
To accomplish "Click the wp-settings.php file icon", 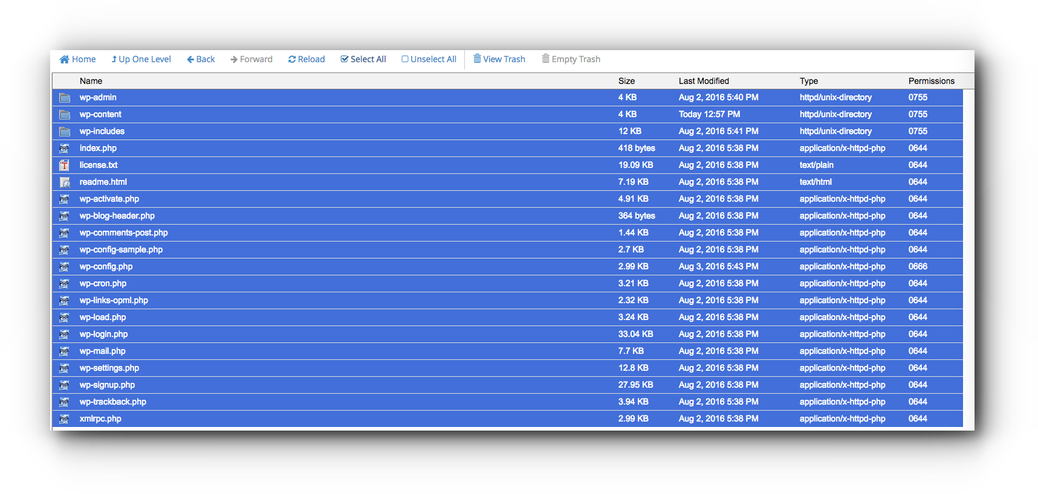I will [x=64, y=368].
